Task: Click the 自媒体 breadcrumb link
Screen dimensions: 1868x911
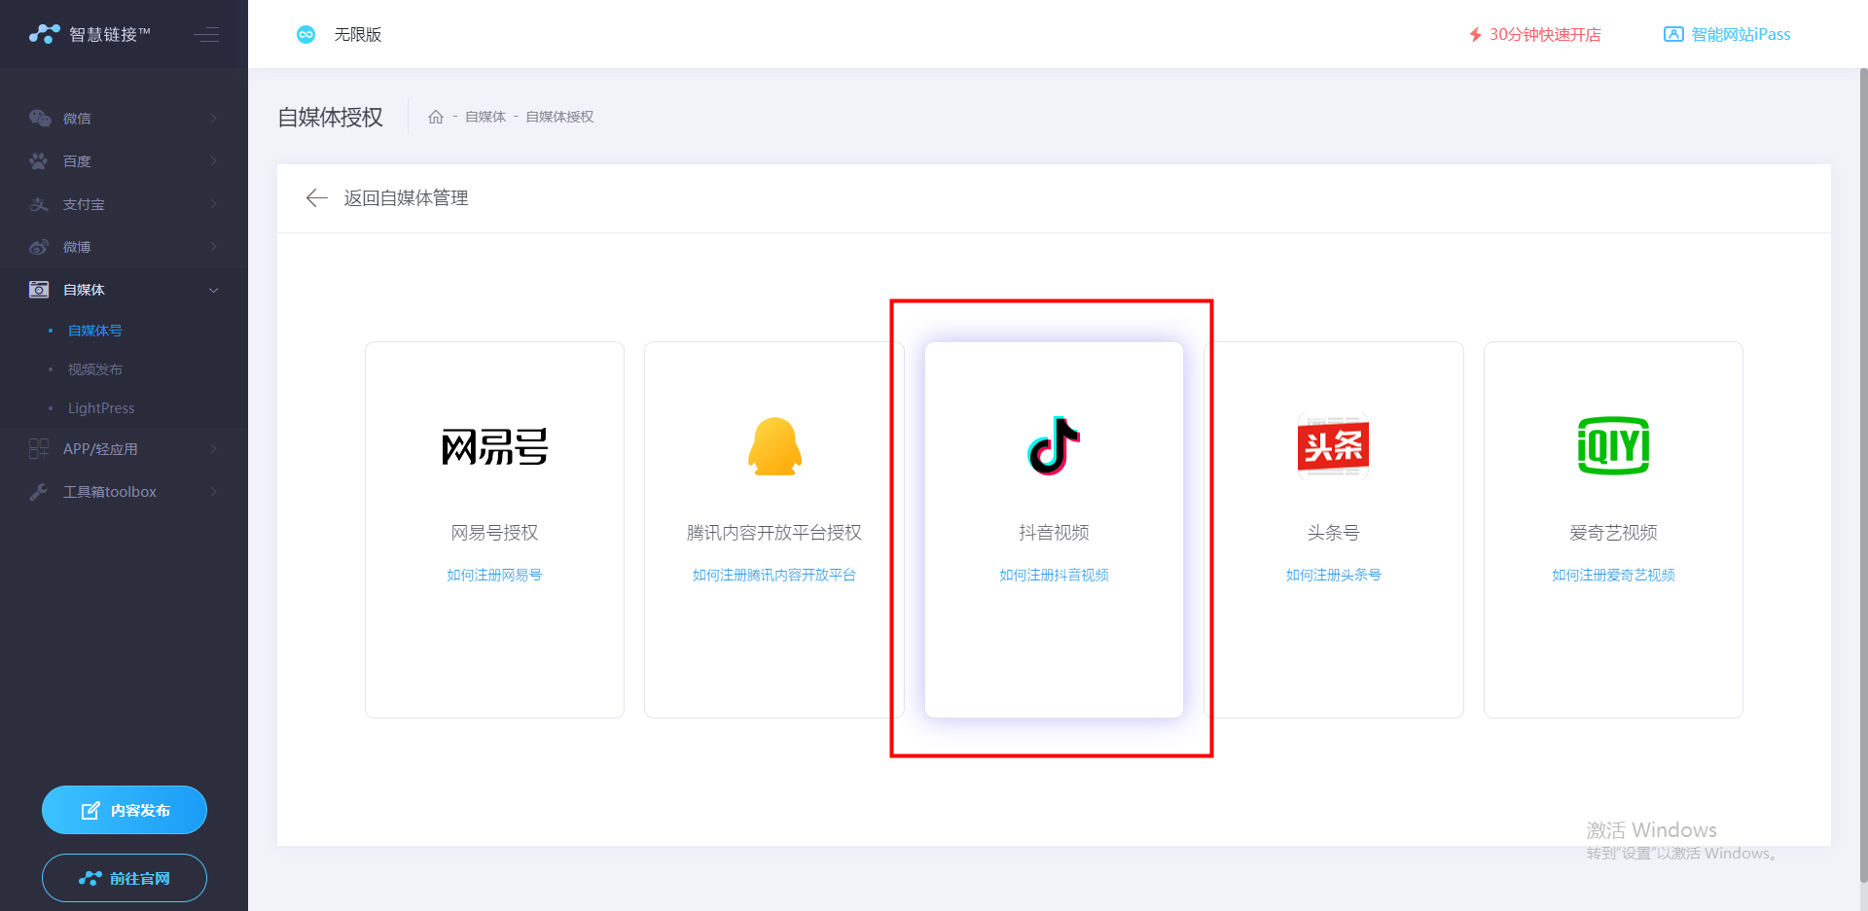Action: coord(485,117)
